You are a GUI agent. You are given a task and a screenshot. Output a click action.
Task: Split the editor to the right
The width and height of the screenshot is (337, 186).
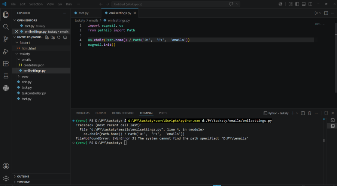(326, 13)
